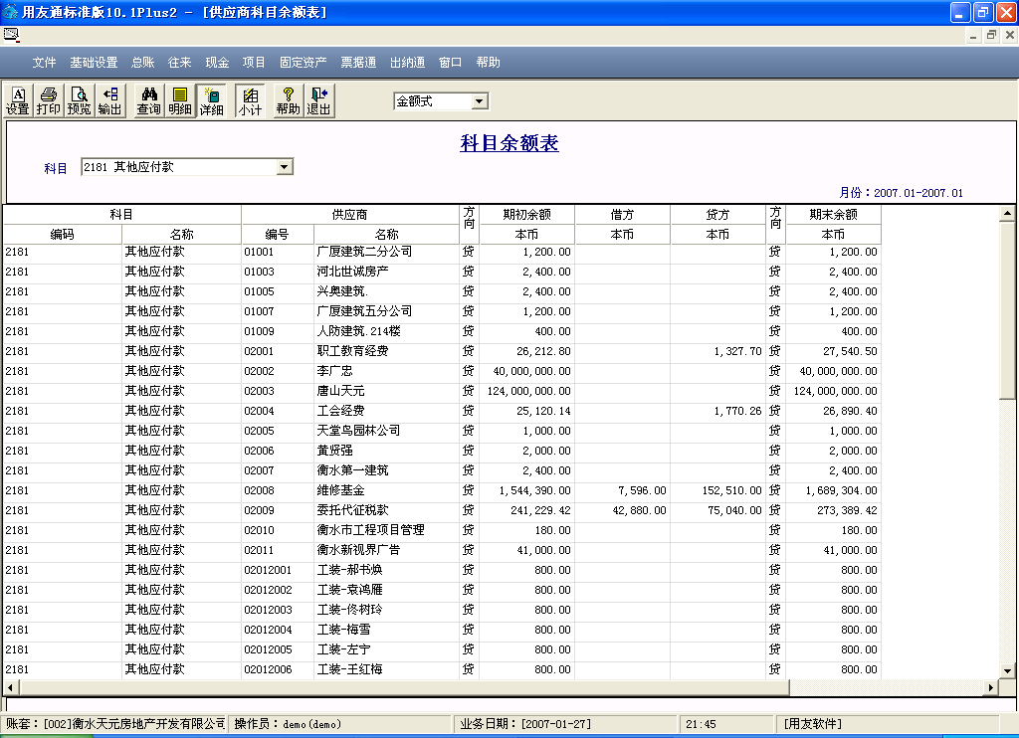The image size is (1019, 738).
Task: Select the 委托代征税款 cell
Action: 386,510
